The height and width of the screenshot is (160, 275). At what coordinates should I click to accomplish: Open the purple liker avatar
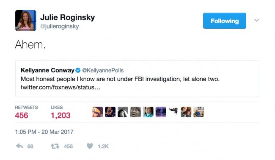[161, 112]
